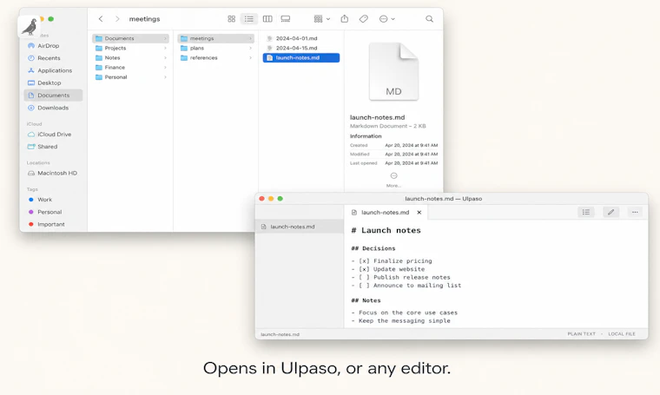660x395 pixels.
Task: Switch Finder to list view
Action: coord(249,19)
